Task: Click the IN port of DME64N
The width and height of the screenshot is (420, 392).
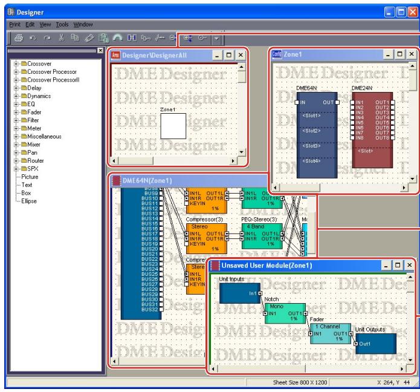Action: pyautogui.click(x=297, y=102)
